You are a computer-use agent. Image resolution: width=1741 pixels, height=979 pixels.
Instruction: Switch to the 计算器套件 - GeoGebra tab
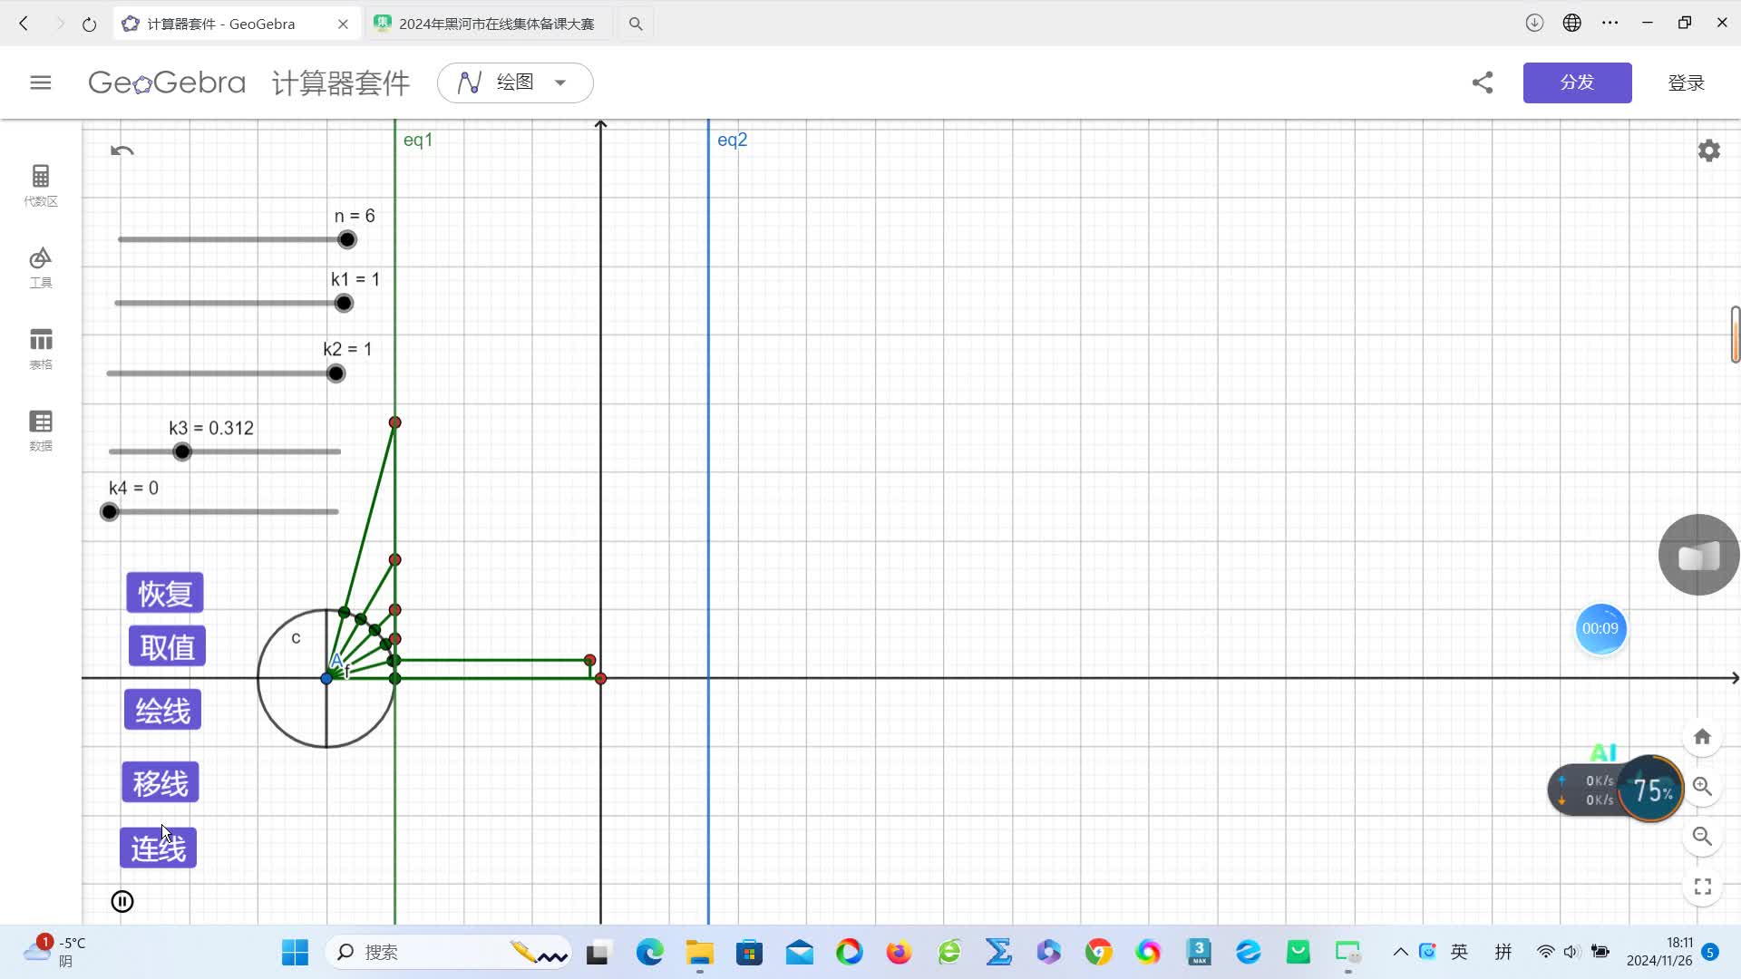pos(221,24)
